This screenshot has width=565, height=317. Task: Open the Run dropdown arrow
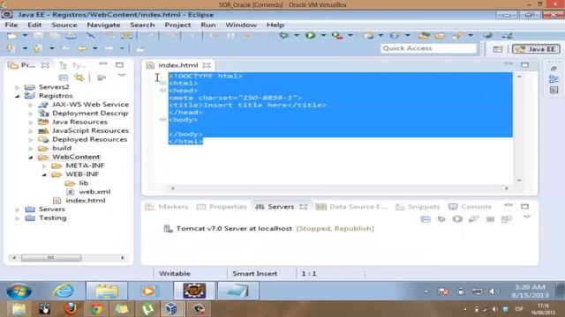click(x=323, y=35)
